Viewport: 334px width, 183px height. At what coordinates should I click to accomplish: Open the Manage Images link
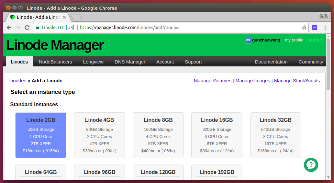coord(253,81)
